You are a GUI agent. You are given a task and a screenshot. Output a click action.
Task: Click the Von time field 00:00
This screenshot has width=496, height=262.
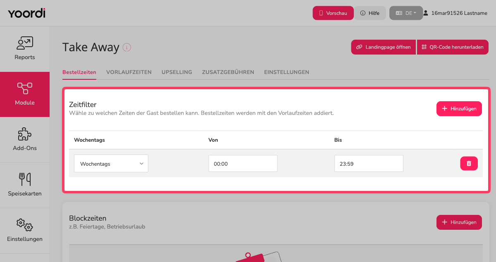pyautogui.click(x=243, y=164)
